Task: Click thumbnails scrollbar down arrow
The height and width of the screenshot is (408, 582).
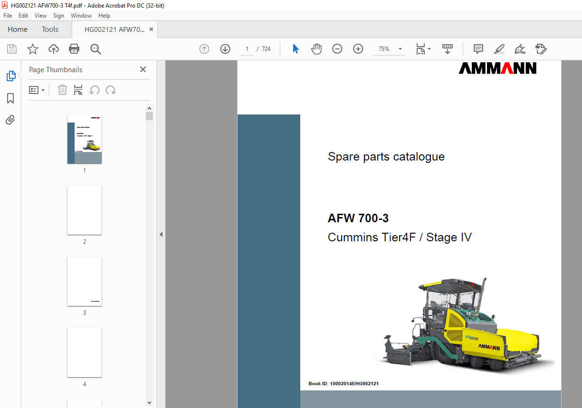Action: [150, 402]
